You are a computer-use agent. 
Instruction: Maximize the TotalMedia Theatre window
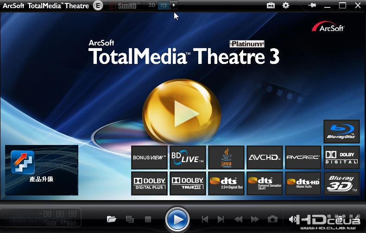pos(342,5)
